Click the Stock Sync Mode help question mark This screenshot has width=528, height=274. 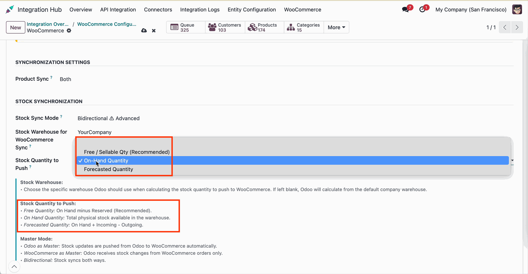(61, 117)
